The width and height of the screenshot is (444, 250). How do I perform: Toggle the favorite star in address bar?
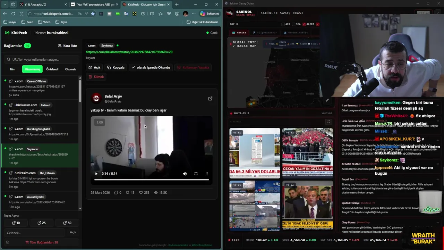coord(93,14)
